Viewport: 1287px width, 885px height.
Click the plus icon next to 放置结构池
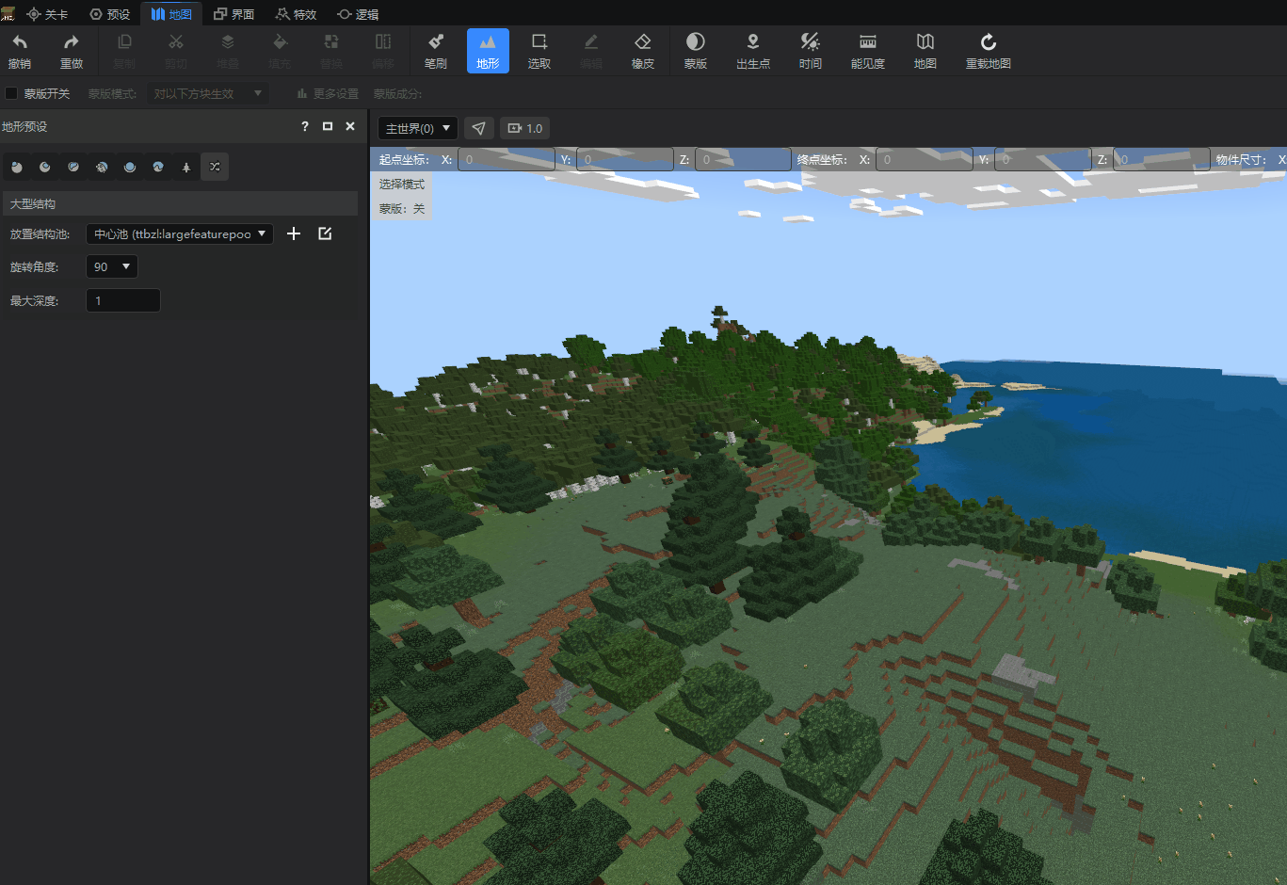pyautogui.click(x=294, y=233)
